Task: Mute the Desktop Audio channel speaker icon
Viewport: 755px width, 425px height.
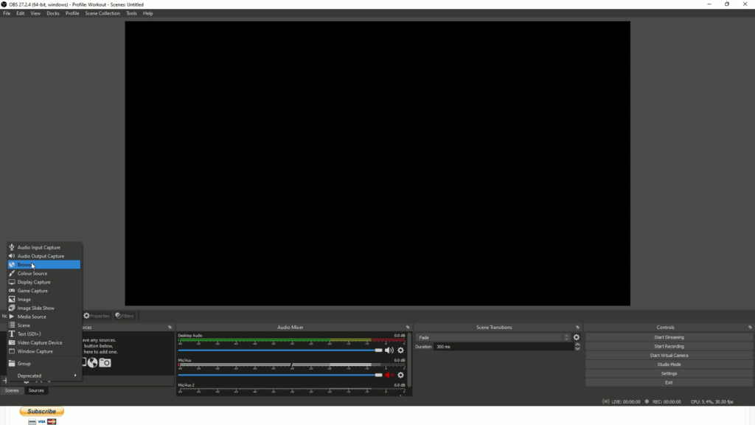Action: coord(389,350)
